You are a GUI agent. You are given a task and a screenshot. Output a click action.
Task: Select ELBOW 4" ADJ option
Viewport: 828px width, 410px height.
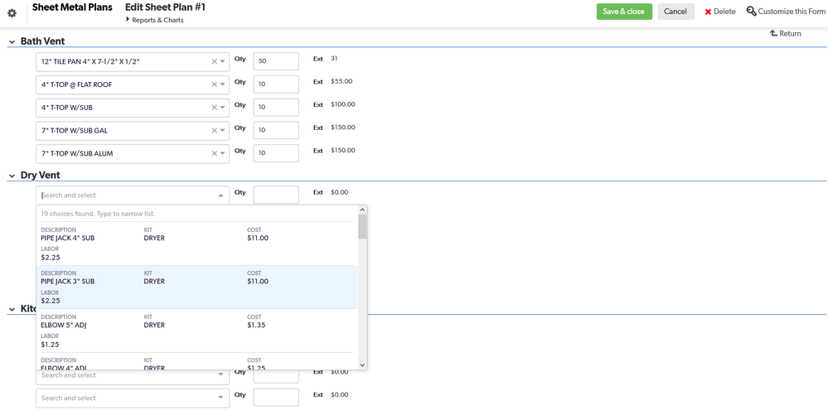[197, 361]
